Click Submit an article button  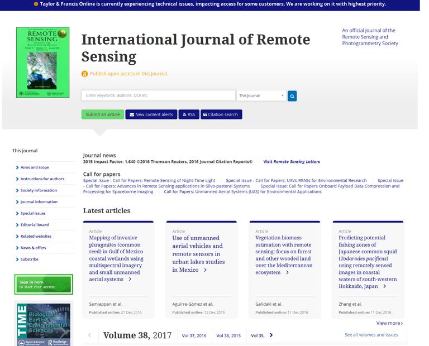coord(103,114)
